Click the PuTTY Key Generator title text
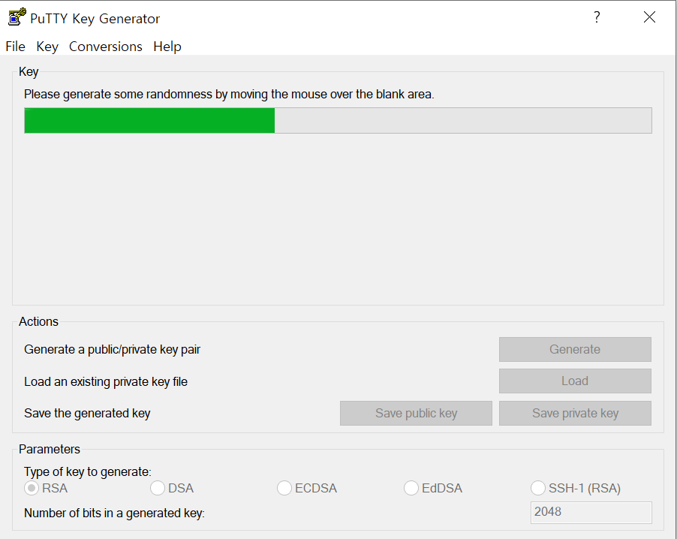The width and height of the screenshot is (677, 539). [95, 19]
